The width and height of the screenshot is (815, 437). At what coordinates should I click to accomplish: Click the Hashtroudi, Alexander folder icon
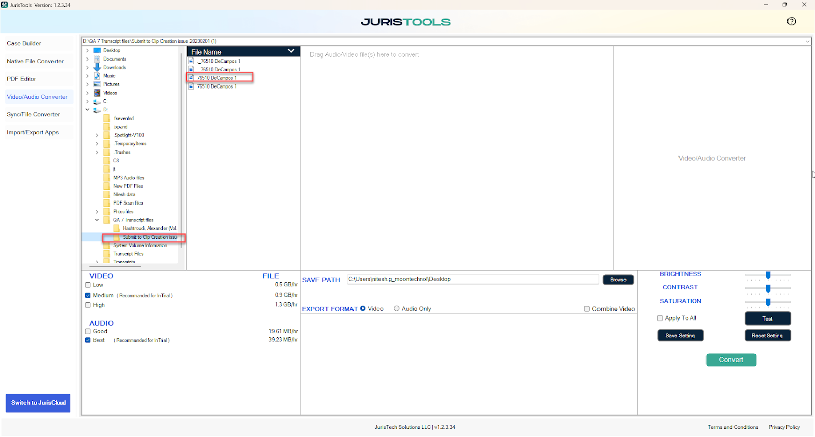coord(117,228)
